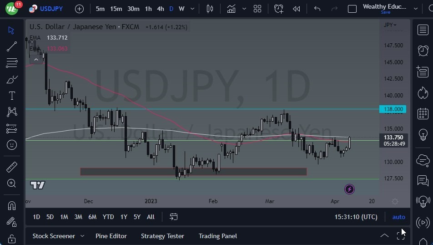
Task: Select the Text tool
Action: coord(12,96)
